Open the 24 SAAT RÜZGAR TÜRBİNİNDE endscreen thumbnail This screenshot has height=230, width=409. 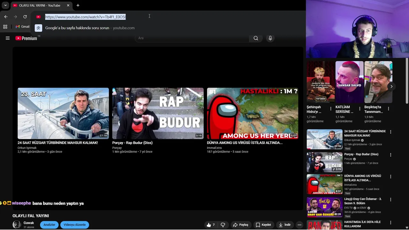point(63,113)
